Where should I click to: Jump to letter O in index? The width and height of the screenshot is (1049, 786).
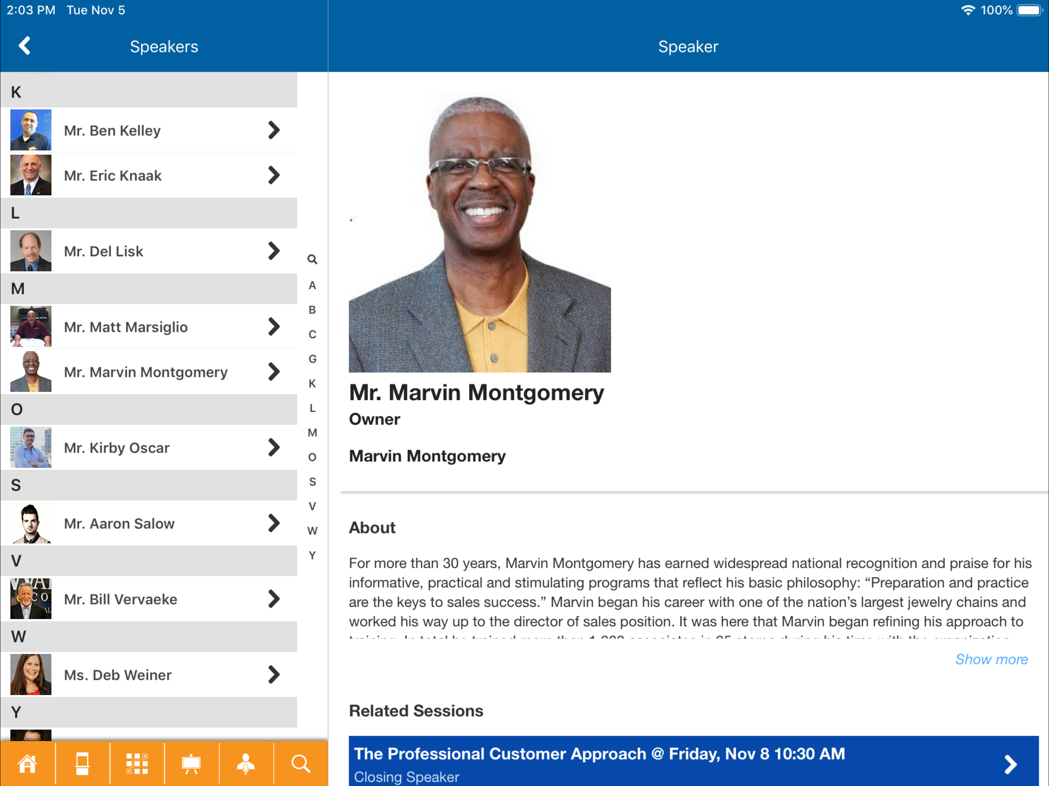pyautogui.click(x=312, y=457)
